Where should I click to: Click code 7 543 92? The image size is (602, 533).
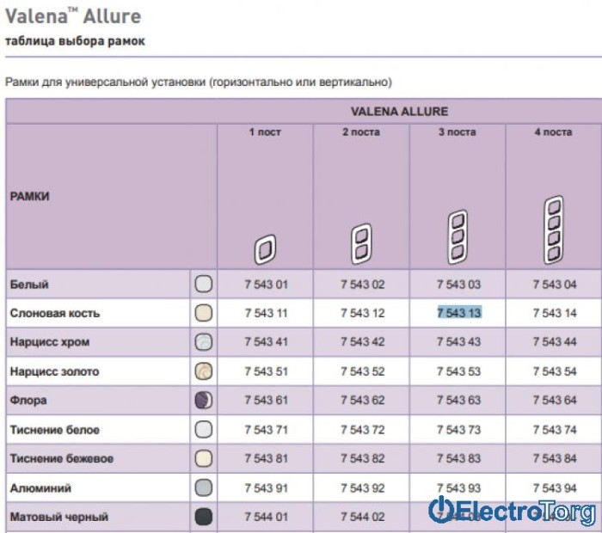pyautogui.click(x=362, y=487)
